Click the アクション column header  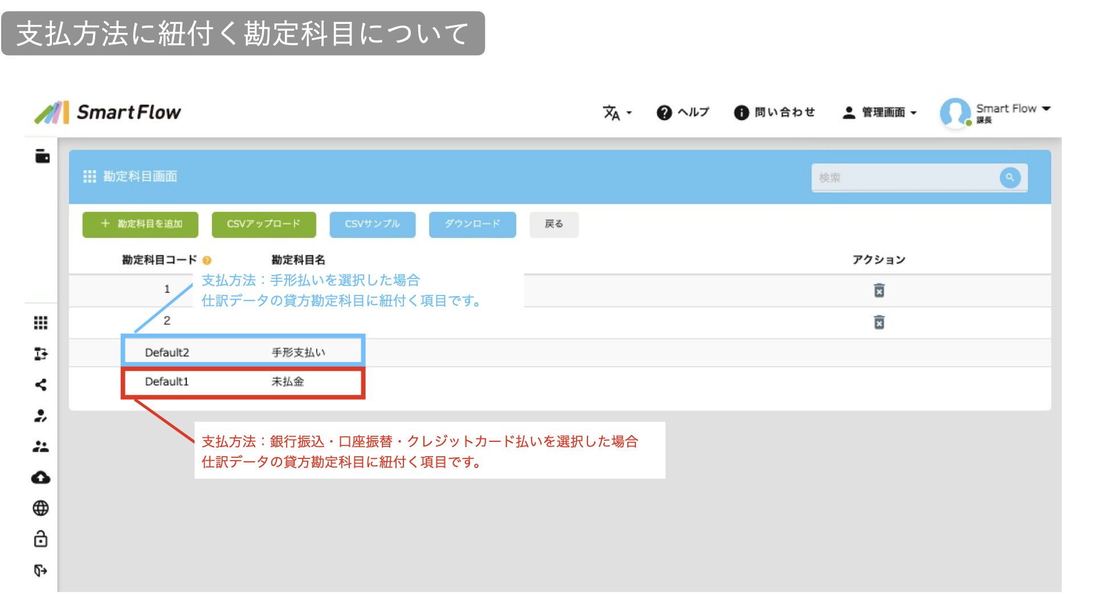(879, 260)
